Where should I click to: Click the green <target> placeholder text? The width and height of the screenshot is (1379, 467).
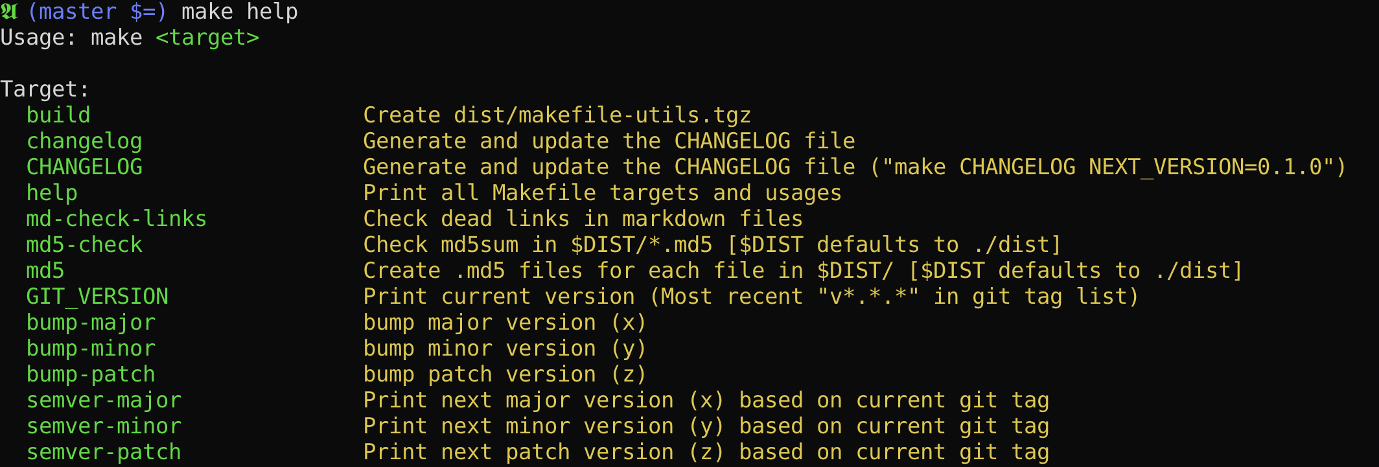[207, 38]
